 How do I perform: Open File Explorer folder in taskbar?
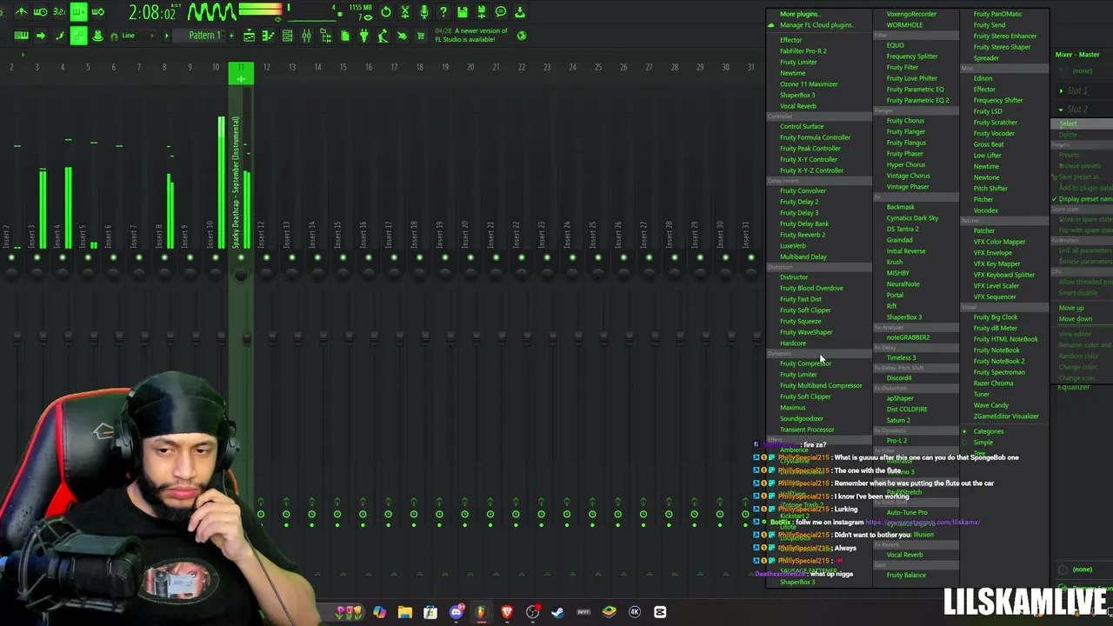pos(405,612)
